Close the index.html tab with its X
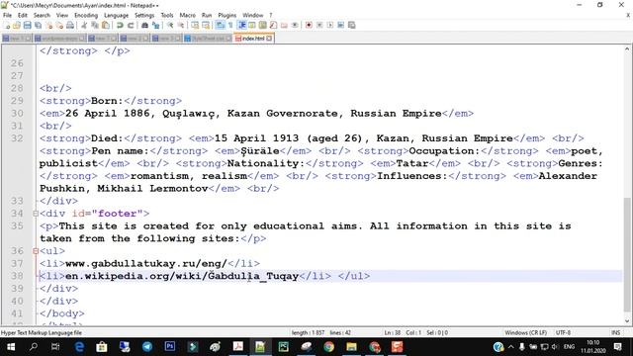The width and height of the screenshot is (633, 356). (269, 39)
